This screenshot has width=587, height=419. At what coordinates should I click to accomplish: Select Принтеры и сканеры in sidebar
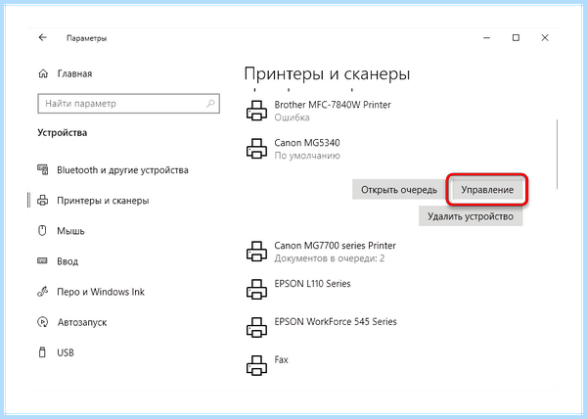[103, 201]
